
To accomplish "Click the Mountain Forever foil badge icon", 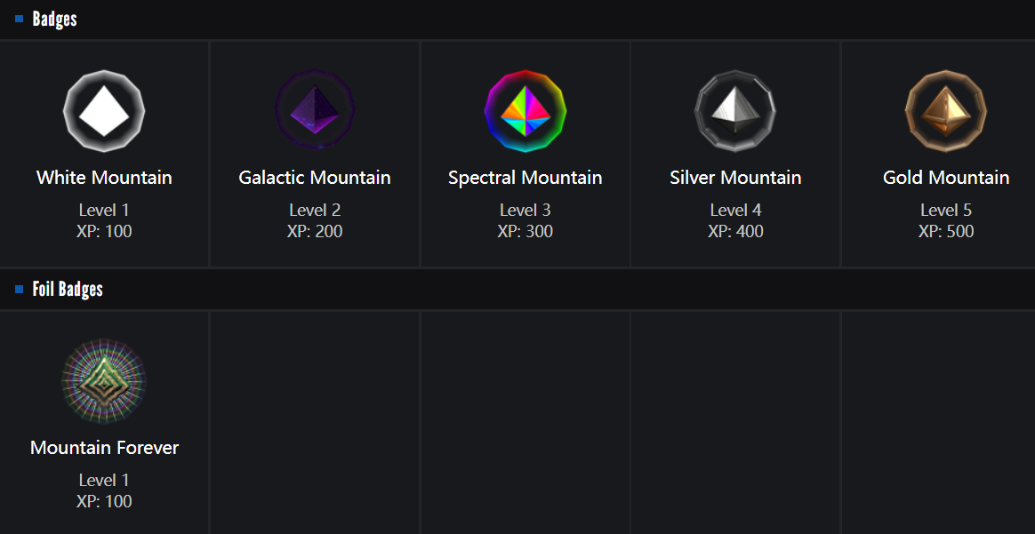I will 104,381.
